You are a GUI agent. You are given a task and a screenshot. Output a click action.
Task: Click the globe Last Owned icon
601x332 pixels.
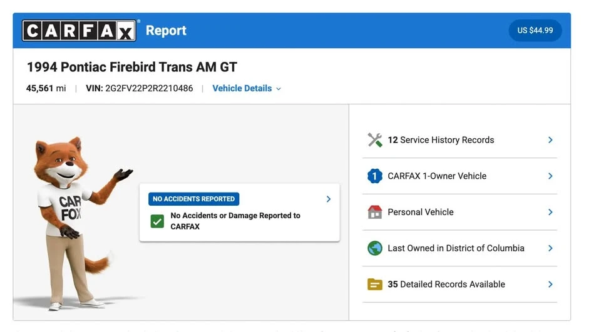pos(374,248)
